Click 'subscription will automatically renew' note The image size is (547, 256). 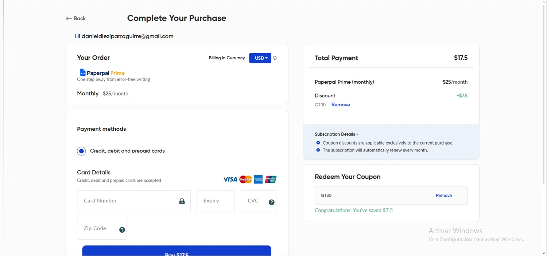click(375, 150)
